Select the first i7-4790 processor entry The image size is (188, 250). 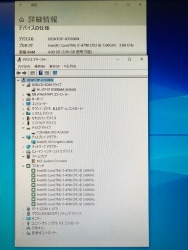coord(66,170)
